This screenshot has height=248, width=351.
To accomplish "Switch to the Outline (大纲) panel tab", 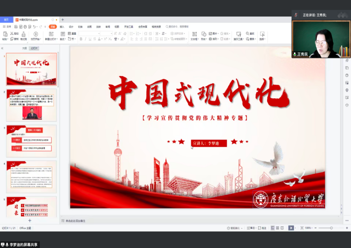I will pos(25,48).
